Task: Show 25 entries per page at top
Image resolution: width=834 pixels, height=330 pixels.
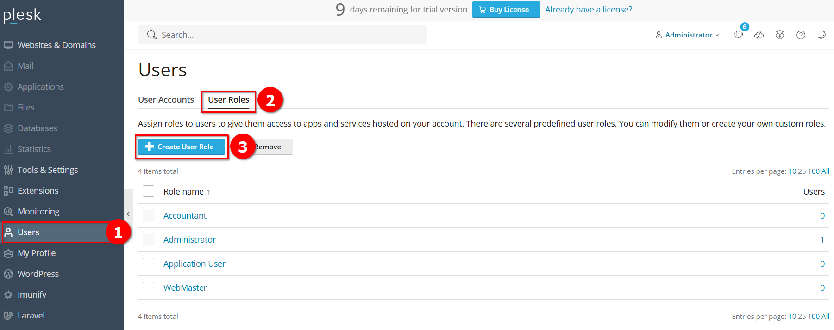Action: 802,171
